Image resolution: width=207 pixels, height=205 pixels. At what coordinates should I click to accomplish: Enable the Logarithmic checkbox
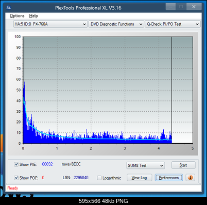[99, 178]
